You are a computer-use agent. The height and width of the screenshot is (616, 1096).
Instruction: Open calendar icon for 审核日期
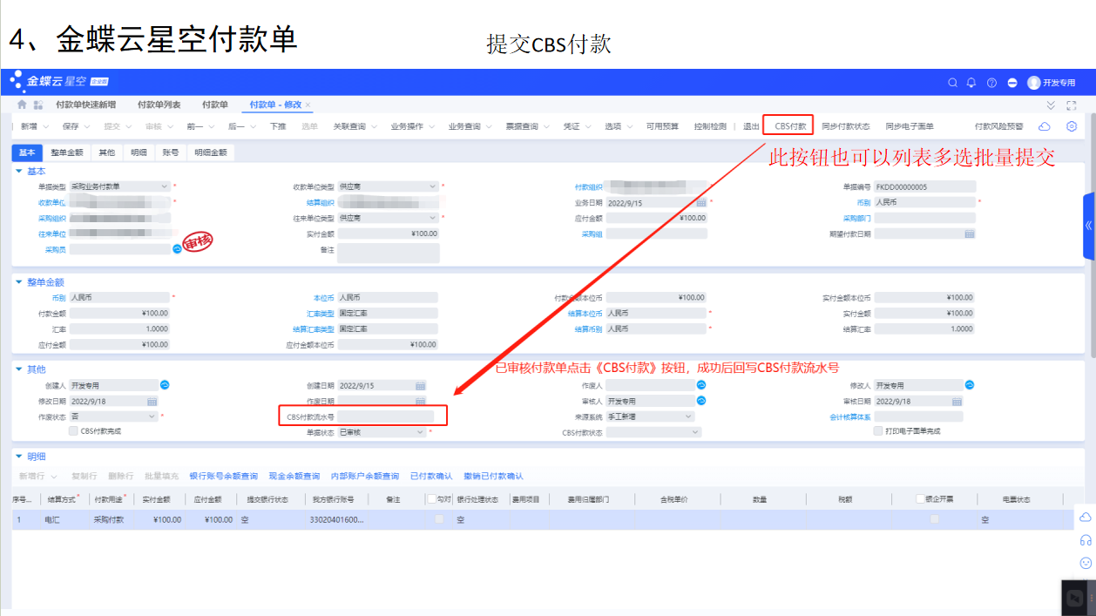957,401
